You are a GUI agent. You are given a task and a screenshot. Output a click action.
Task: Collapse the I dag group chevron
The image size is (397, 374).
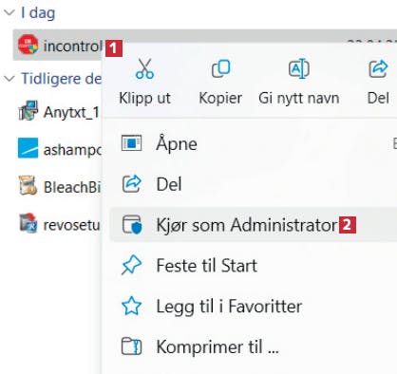tap(9, 12)
